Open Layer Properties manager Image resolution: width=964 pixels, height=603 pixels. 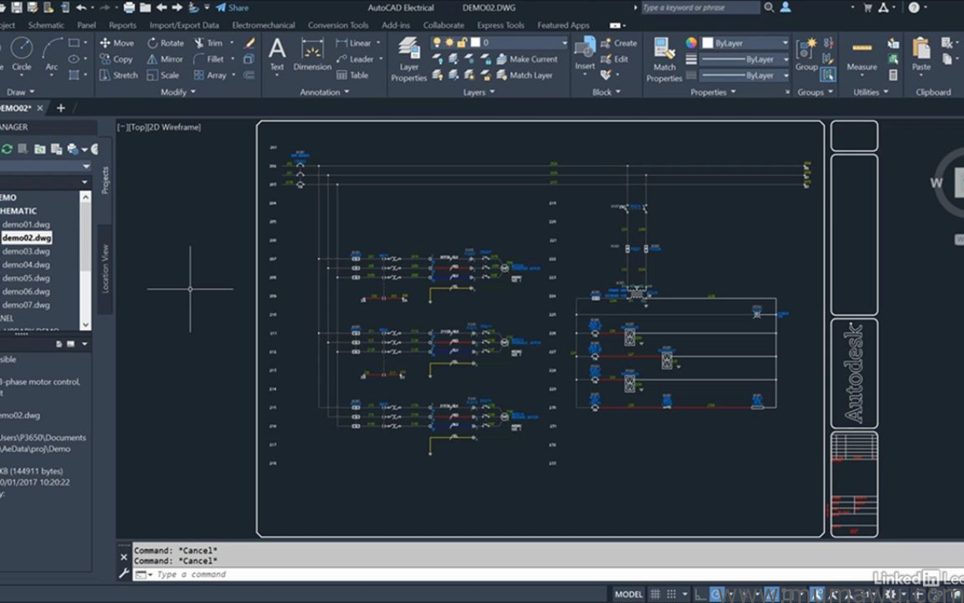point(409,60)
